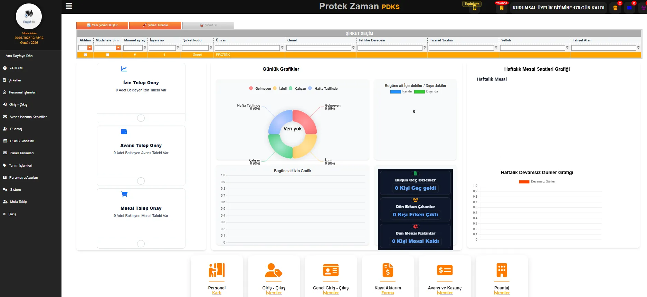This screenshot has height=297, width=647.
Task: Click the Puantaj İşlemler building icon
Action: tap(502, 270)
